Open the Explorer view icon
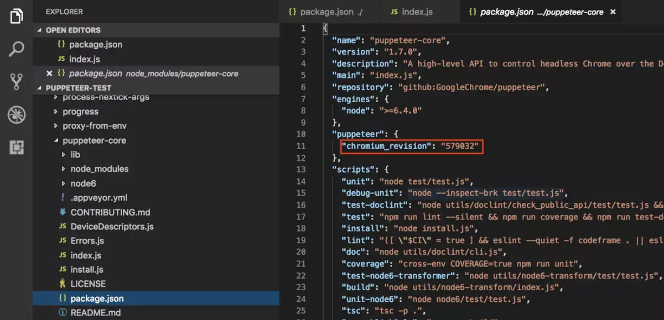The width and height of the screenshot is (664, 320). pyautogui.click(x=17, y=15)
